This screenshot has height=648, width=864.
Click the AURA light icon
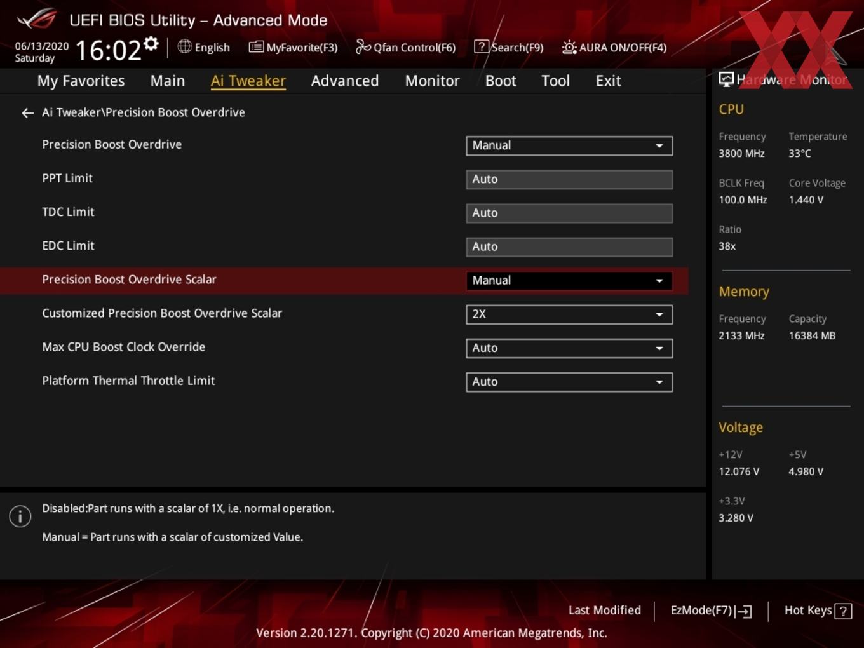click(x=569, y=47)
